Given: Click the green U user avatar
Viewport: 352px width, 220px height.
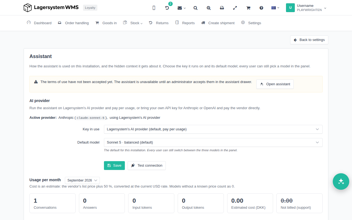Looking at the screenshot, I should tap(290, 8).
